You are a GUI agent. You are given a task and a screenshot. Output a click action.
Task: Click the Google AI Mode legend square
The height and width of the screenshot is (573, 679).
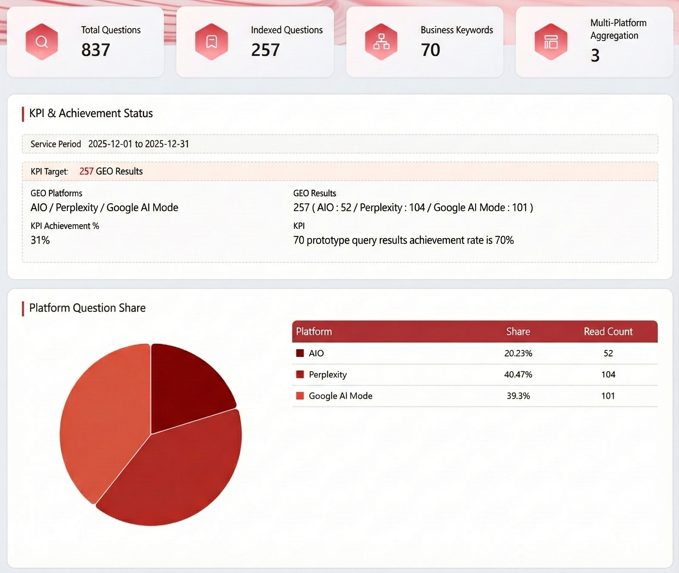pos(300,396)
